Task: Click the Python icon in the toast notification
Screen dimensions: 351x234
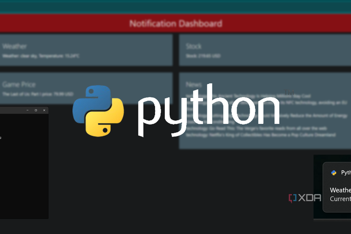Action: coord(334,173)
